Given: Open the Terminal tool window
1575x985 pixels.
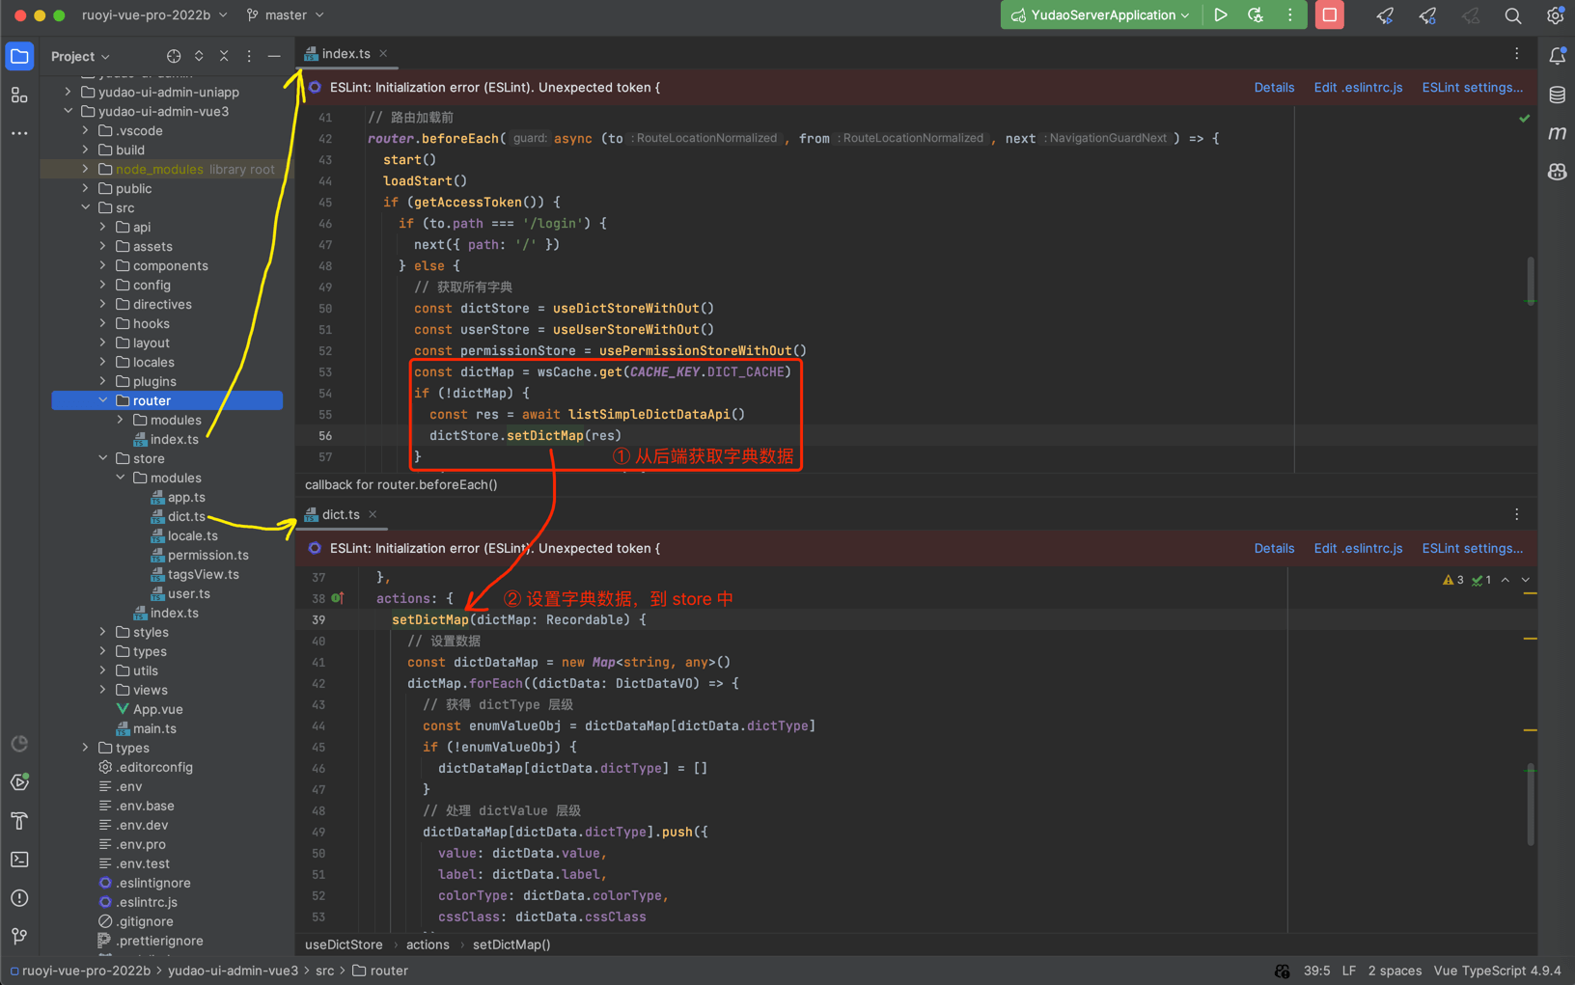Looking at the screenshot, I should click(x=19, y=859).
